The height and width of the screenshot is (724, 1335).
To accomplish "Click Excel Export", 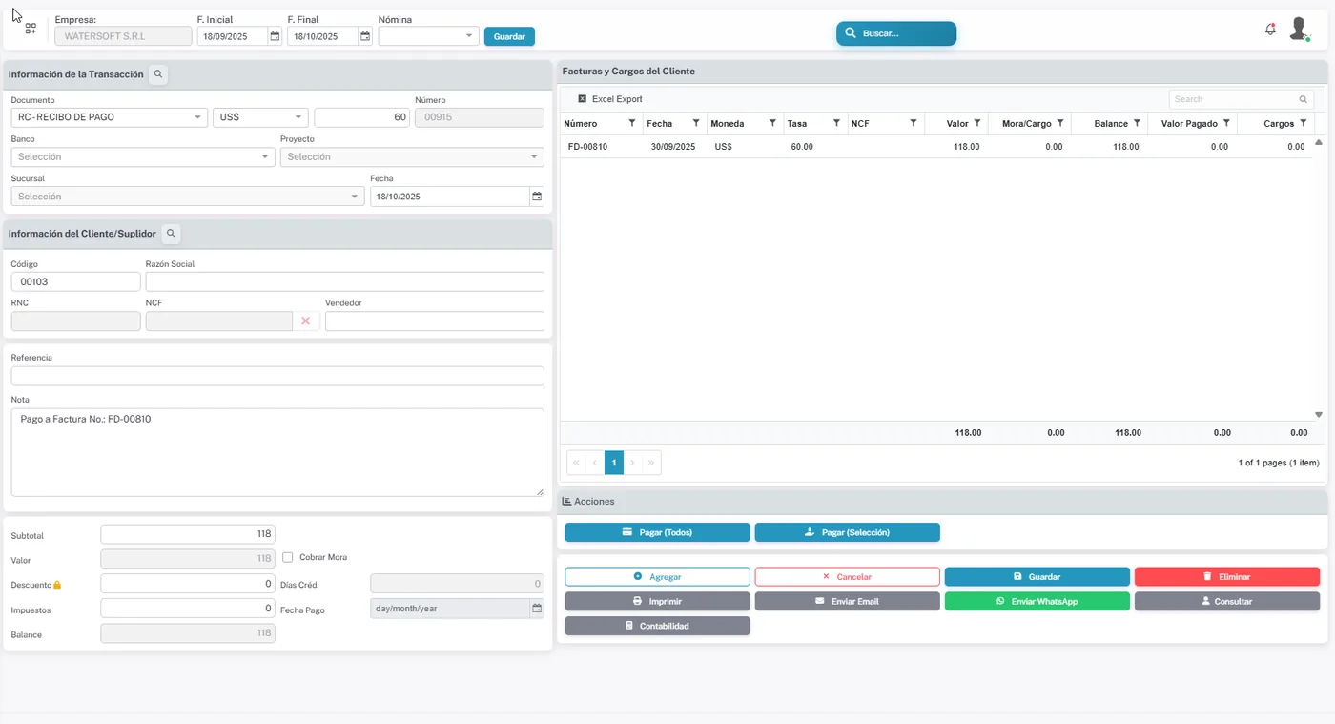I will [x=610, y=99].
